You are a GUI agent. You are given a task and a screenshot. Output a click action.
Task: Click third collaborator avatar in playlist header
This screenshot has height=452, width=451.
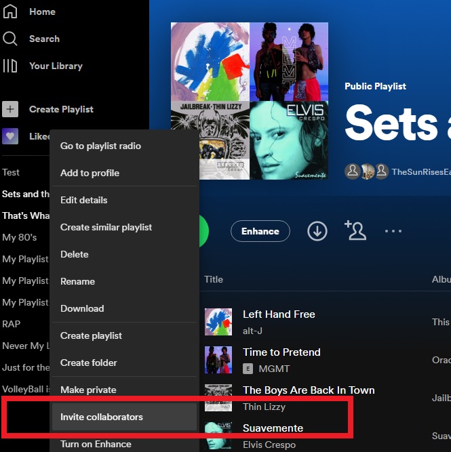381,171
